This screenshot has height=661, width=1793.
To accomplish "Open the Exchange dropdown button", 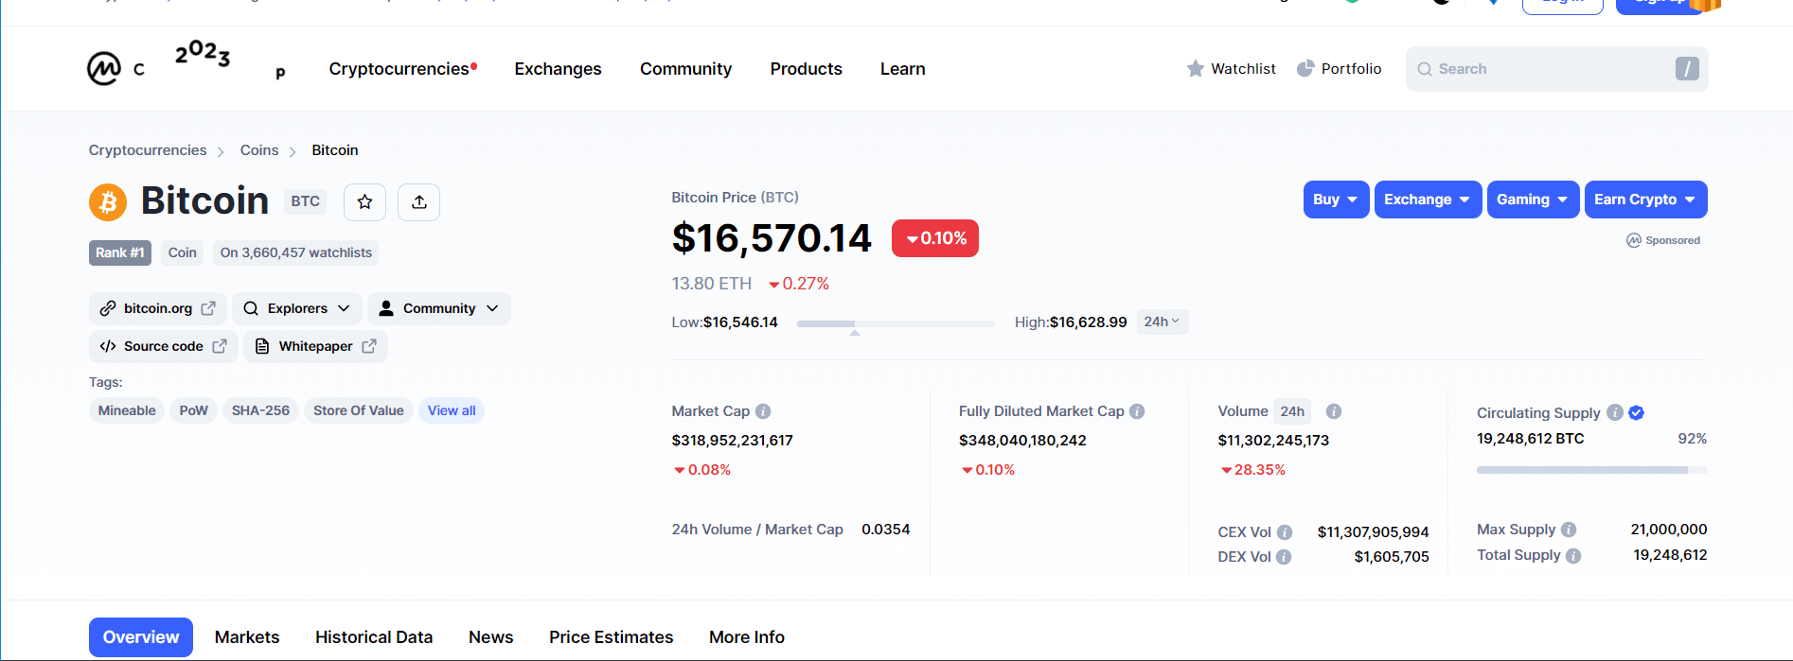I will pyautogui.click(x=1428, y=200).
